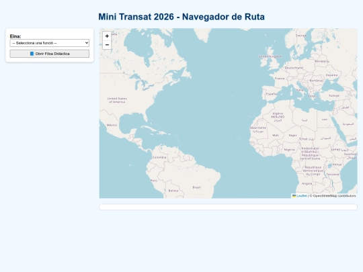Zoom out the map with minus button
363x272 pixels.
click(x=107, y=44)
